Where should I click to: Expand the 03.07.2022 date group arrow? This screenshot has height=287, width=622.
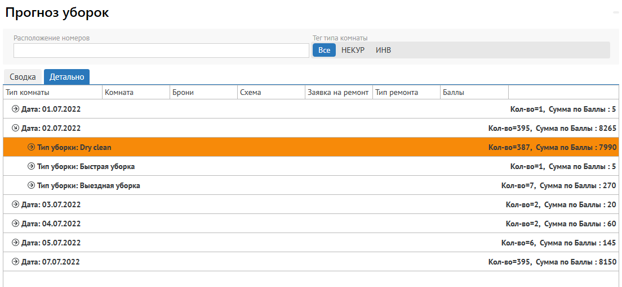(x=16, y=204)
